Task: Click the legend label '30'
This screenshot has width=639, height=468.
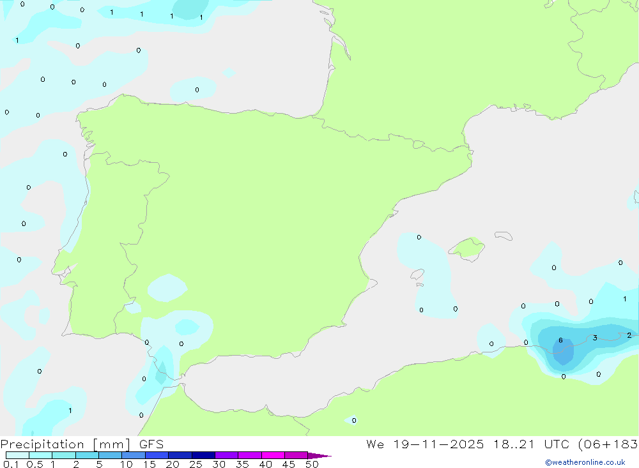Action: (x=219, y=464)
